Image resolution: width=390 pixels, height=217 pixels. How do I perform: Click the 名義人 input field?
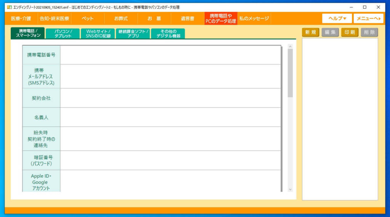point(170,117)
